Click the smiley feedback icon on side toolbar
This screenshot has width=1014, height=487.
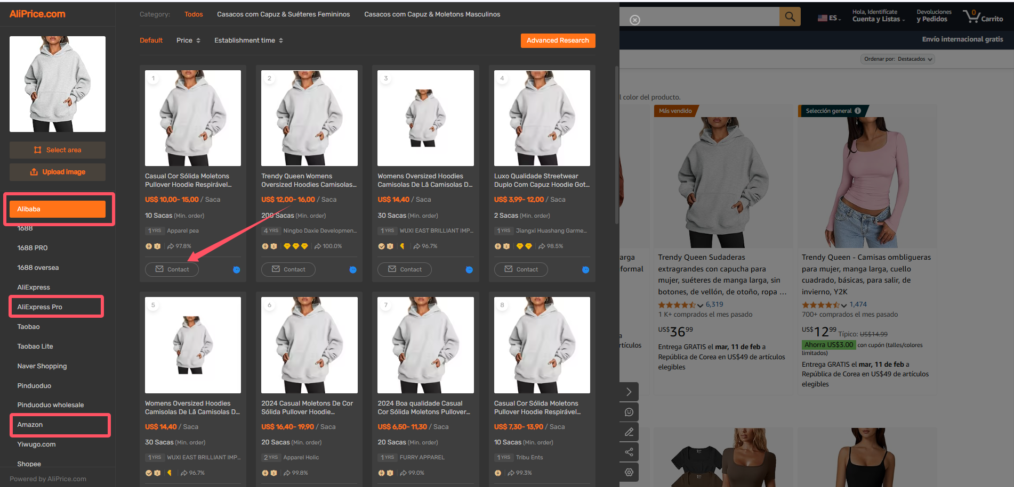[629, 412]
